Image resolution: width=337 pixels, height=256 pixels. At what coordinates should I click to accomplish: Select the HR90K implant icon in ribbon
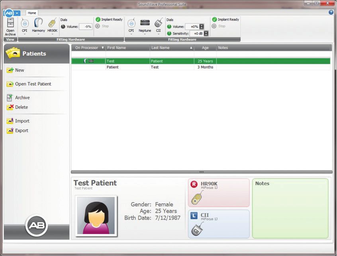tap(52, 23)
